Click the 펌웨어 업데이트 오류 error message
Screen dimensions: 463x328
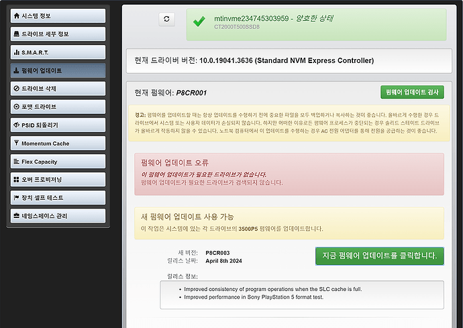(289, 172)
